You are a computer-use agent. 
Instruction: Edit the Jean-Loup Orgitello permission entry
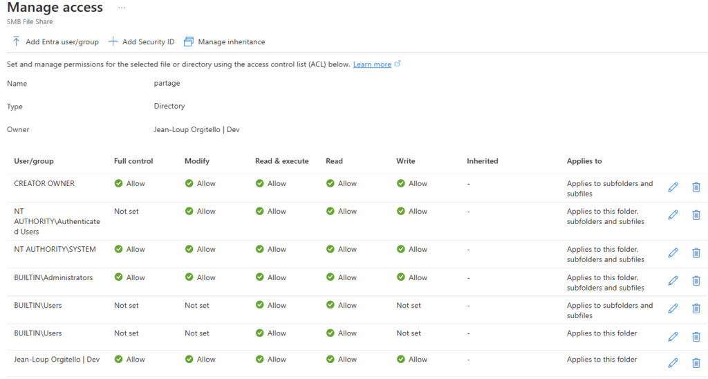[673, 362]
